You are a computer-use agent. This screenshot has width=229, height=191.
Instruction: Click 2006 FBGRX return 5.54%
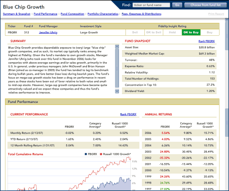coord(165,133)
